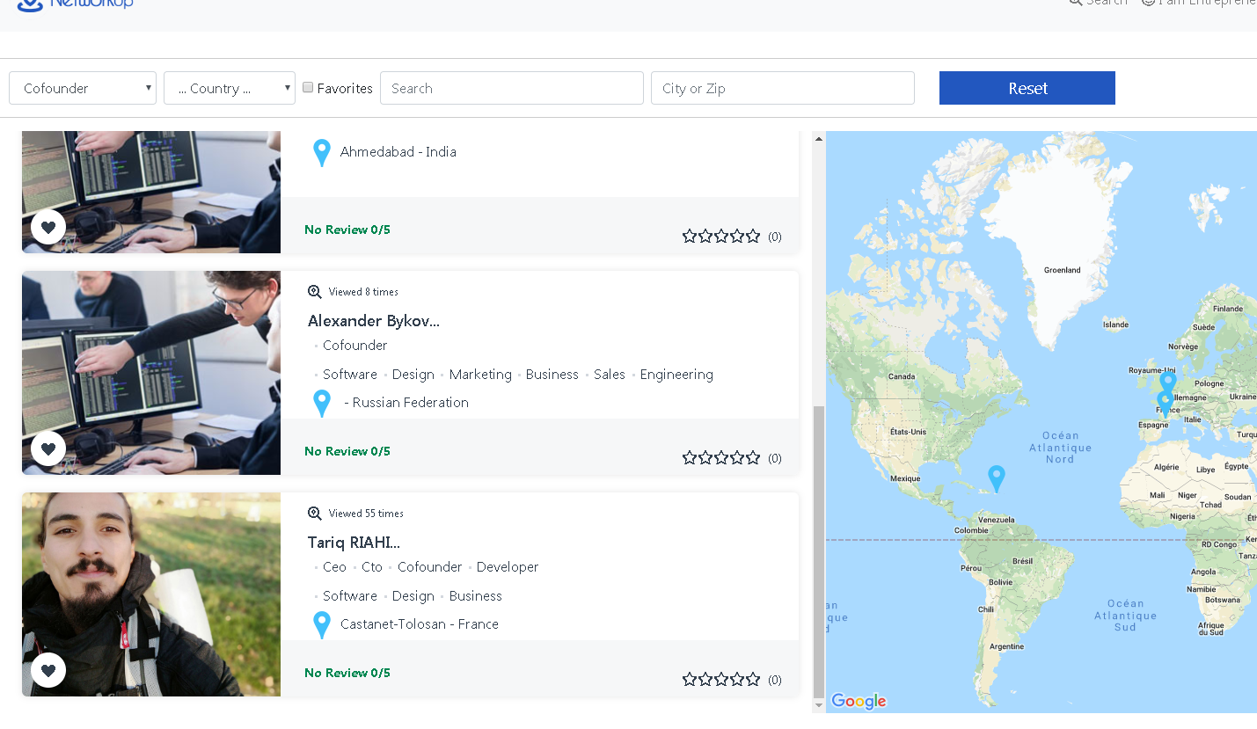Click the heart icon on the Ahmedabad profile card
Image resolution: width=1257 pixels, height=729 pixels.
[48, 226]
